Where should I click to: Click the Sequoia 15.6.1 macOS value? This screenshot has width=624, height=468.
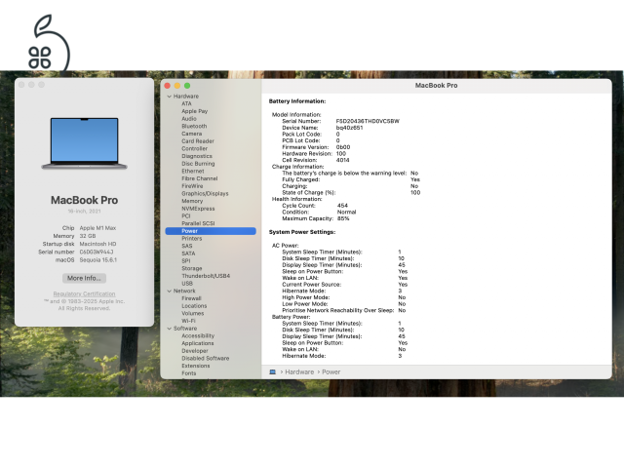click(x=98, y=260)
